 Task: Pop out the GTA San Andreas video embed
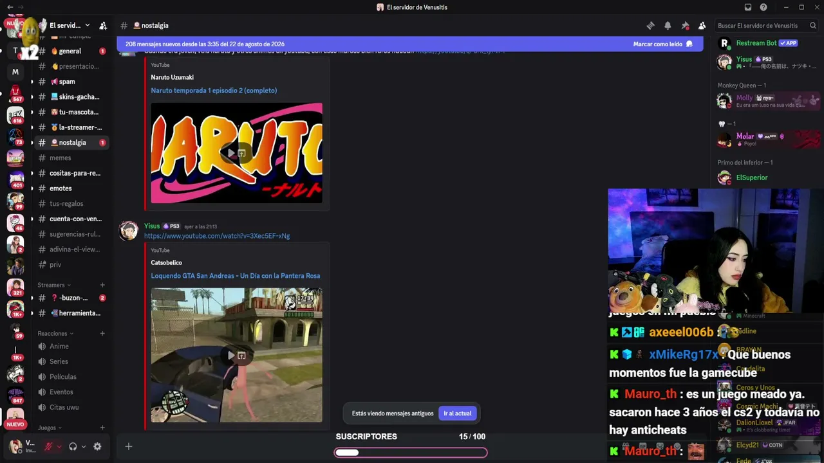click(241, 356)
